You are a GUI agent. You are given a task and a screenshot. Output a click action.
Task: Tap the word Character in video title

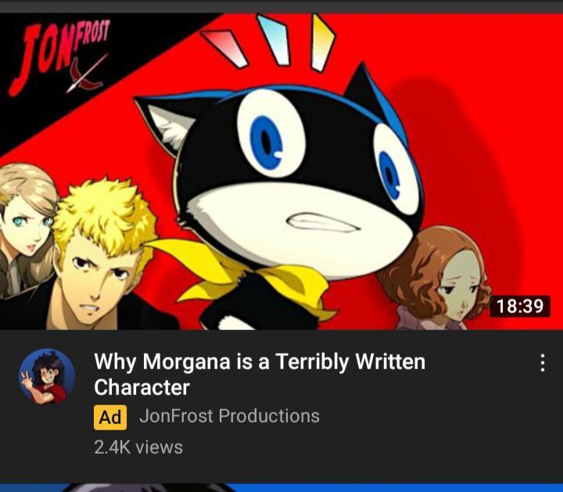142,387
